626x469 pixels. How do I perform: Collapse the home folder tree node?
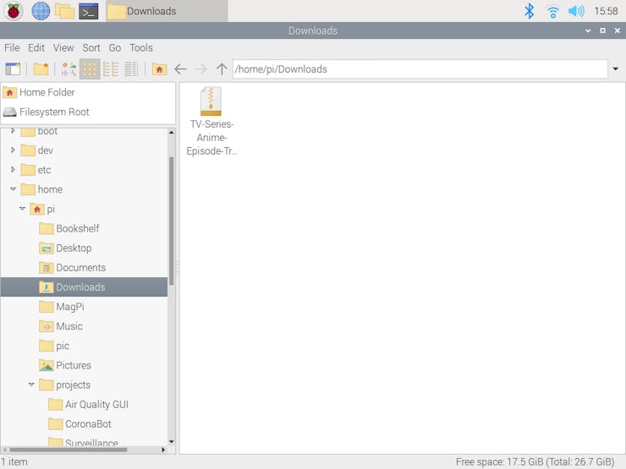[x=14, y=189]
